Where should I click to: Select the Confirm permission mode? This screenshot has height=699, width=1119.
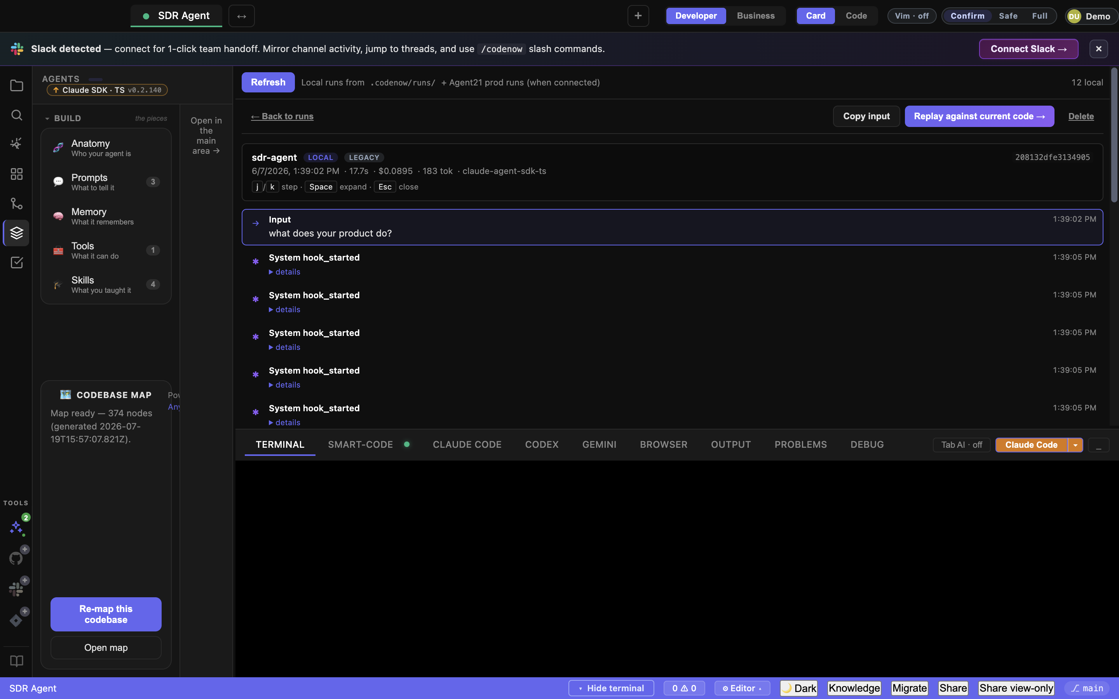tap(967, 16)
